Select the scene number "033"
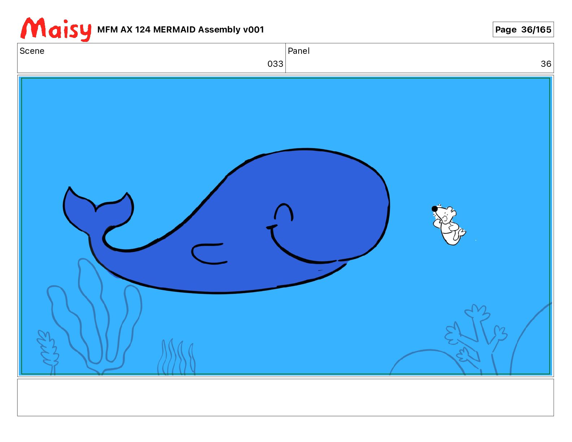Viewport: 572px width, 442px height. point(275,64)
